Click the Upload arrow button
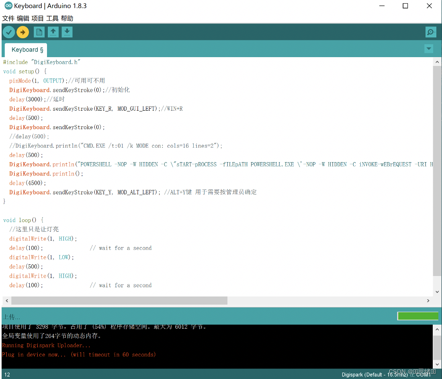 click(x=23, y=32)
